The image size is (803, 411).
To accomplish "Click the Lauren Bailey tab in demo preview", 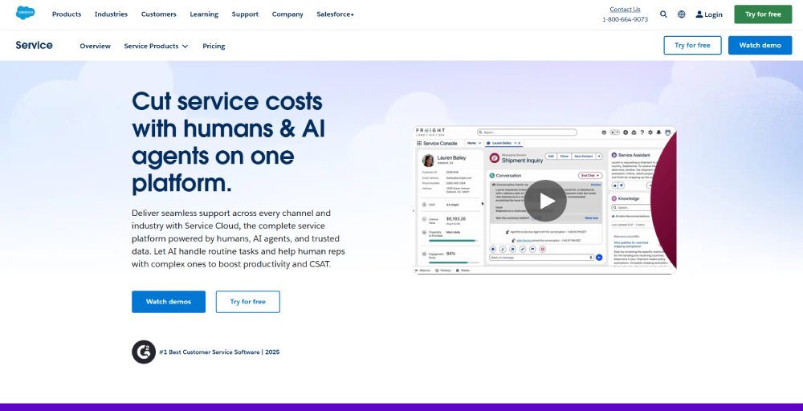I will click(x=504, y=144).
